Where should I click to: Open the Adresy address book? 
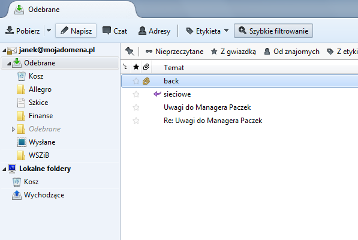click(154, 31)
